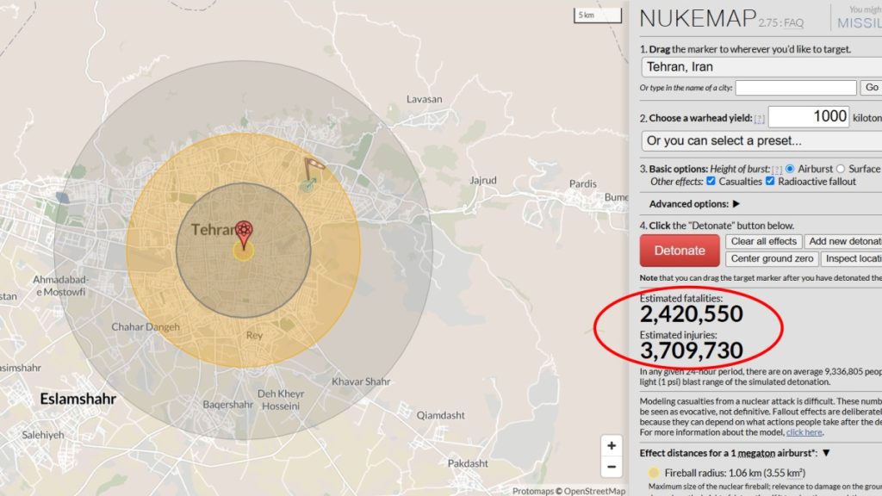Click the Go button for city search
Screen dimensions: 882x496
pos(872,88)
